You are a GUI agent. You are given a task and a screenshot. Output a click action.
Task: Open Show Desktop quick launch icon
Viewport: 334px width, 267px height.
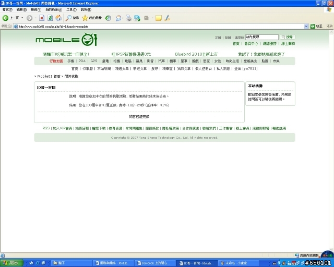[31, 263]
